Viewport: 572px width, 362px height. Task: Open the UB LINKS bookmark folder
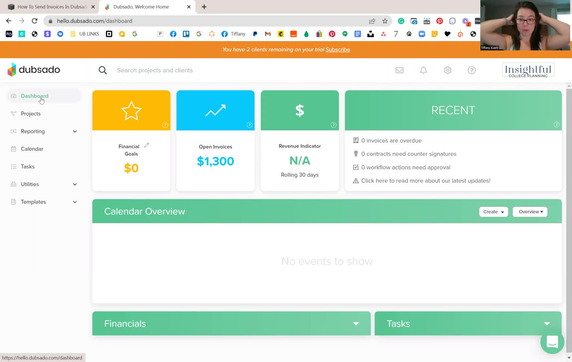85,34
